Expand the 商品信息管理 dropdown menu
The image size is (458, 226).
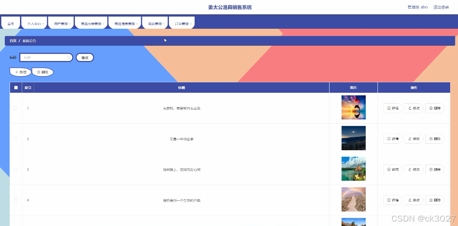click(x=125, y=24)
